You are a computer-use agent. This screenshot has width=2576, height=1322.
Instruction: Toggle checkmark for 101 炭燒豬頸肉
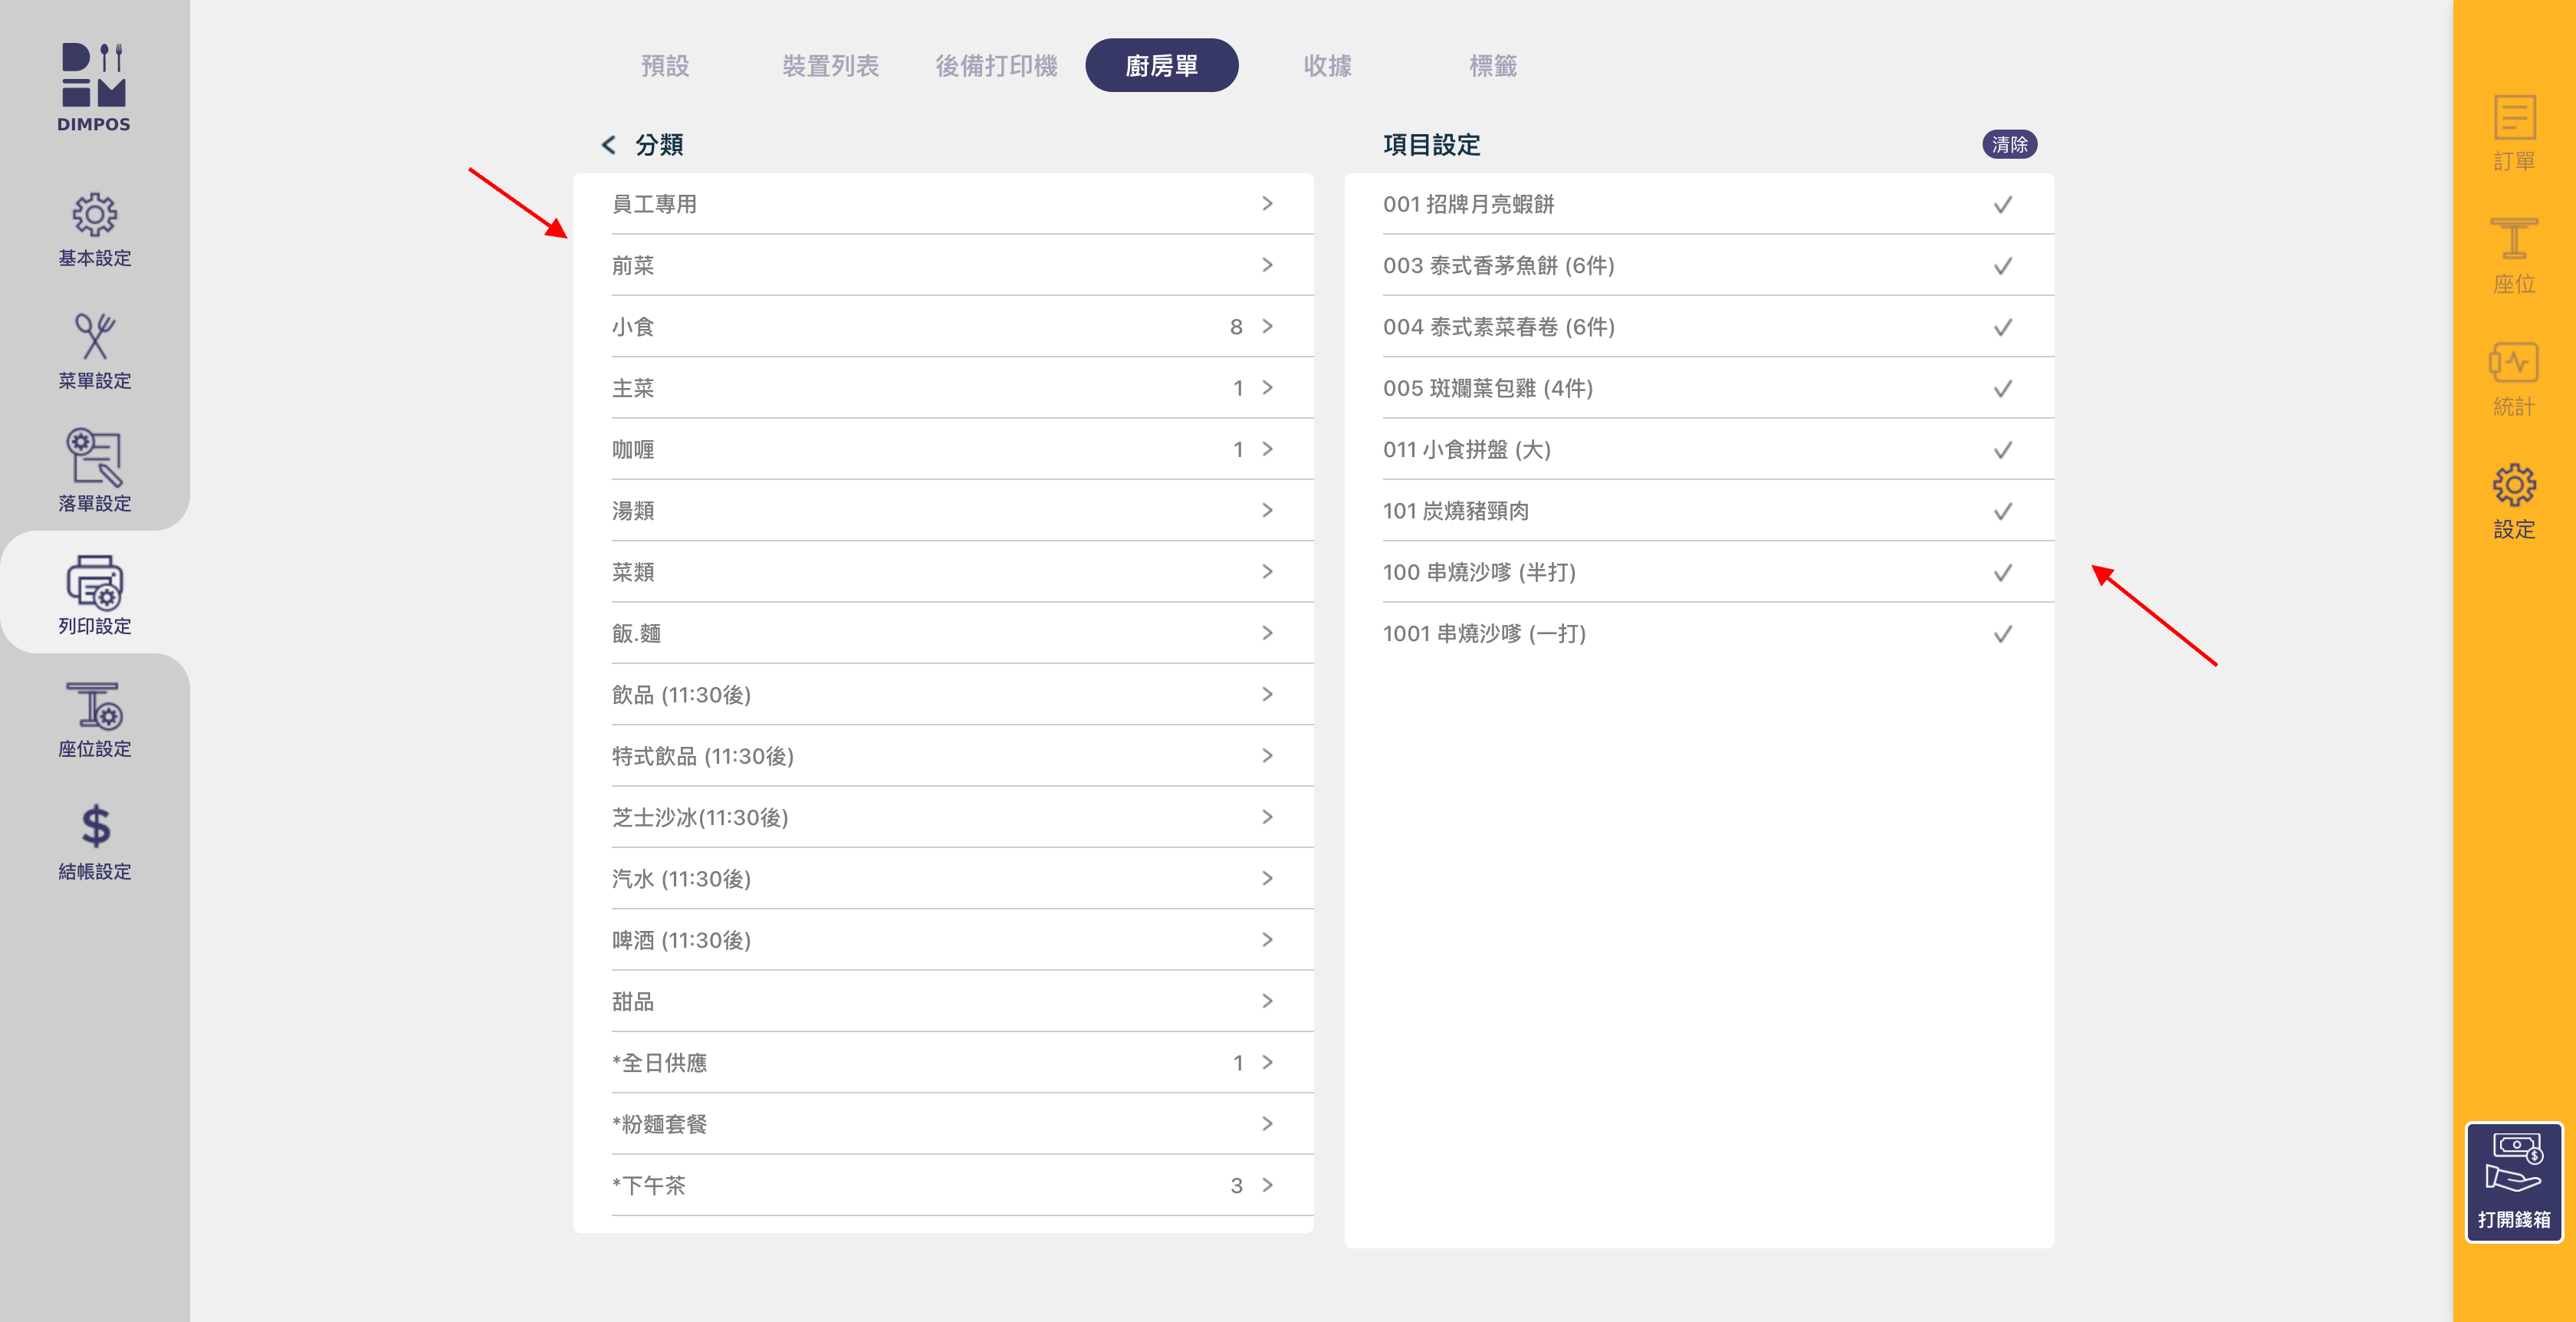coord(2002,512)
